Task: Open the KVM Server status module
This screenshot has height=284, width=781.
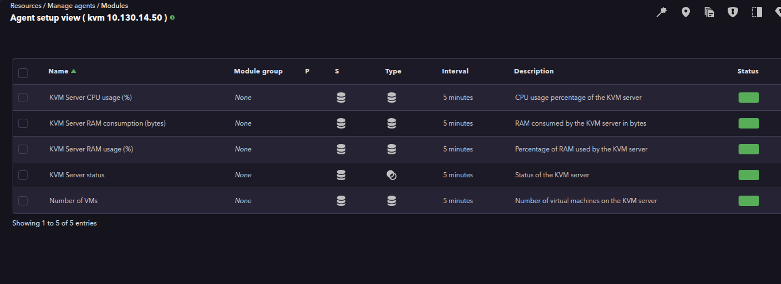Action: coord(77,175)
